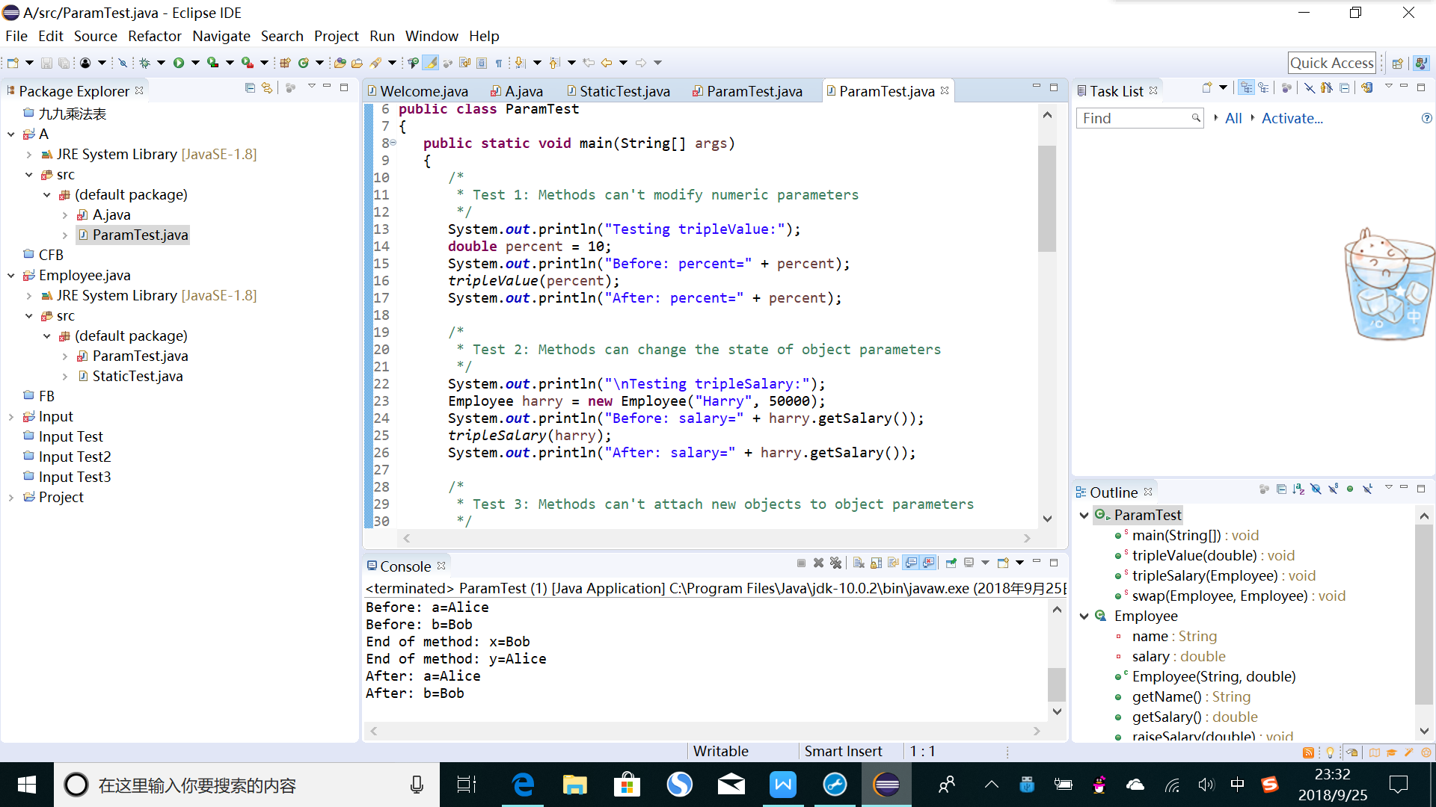Click editor vertical scrollbar thumb
This screenshot has height=807, width=1436.
[1047, 198]
